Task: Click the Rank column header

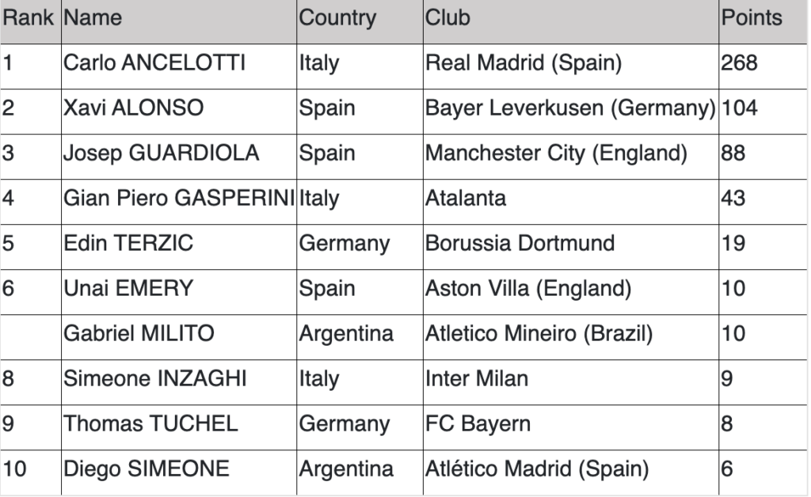Action: click(x=31, y=21)
